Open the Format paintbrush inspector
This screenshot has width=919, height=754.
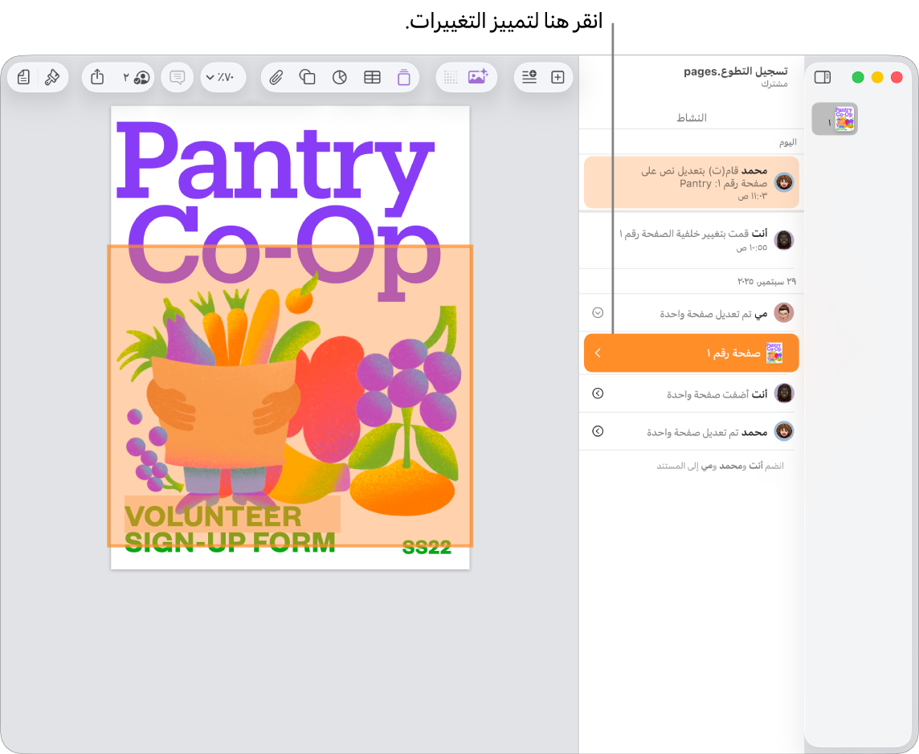(x=52, y=77)
